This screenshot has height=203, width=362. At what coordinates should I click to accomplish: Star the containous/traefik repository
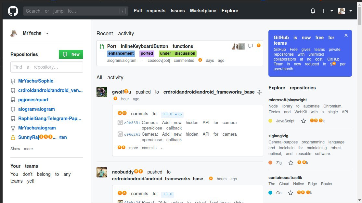point(291,193)
